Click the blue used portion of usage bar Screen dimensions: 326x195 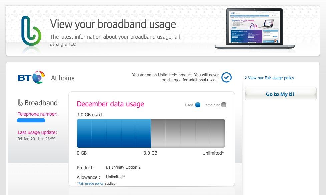point(114,133)
